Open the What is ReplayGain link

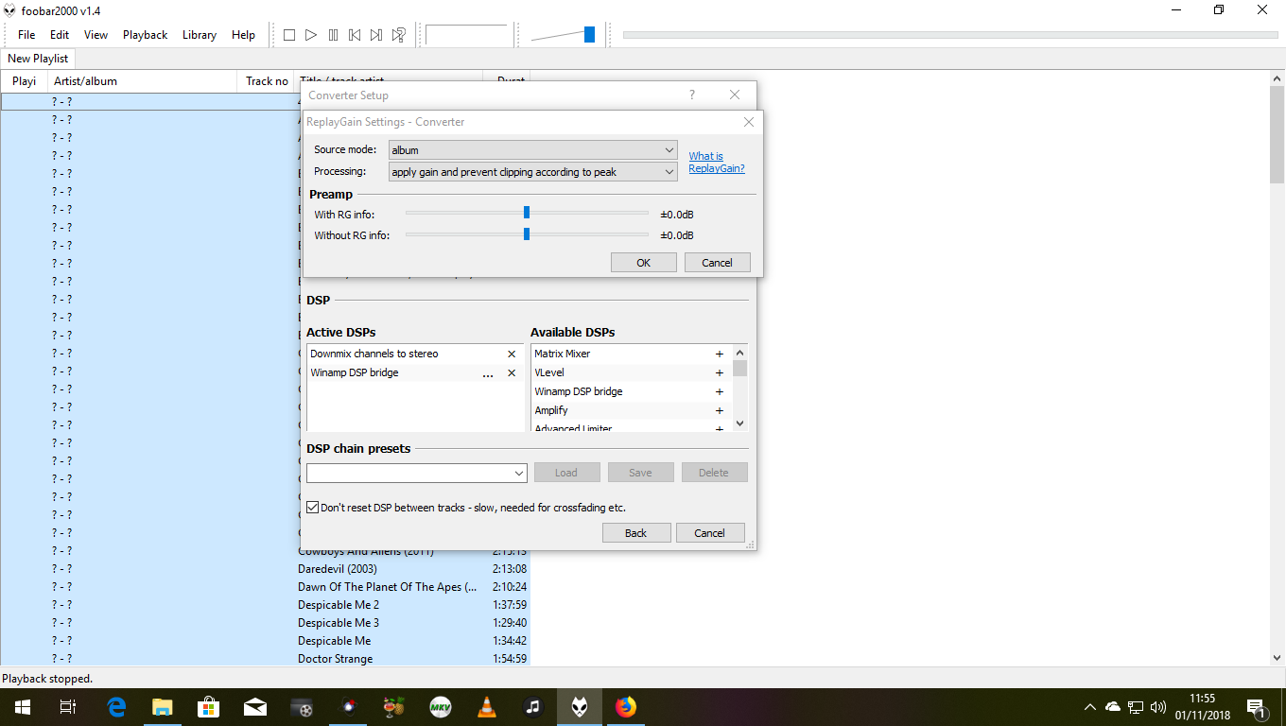point(717,163)
